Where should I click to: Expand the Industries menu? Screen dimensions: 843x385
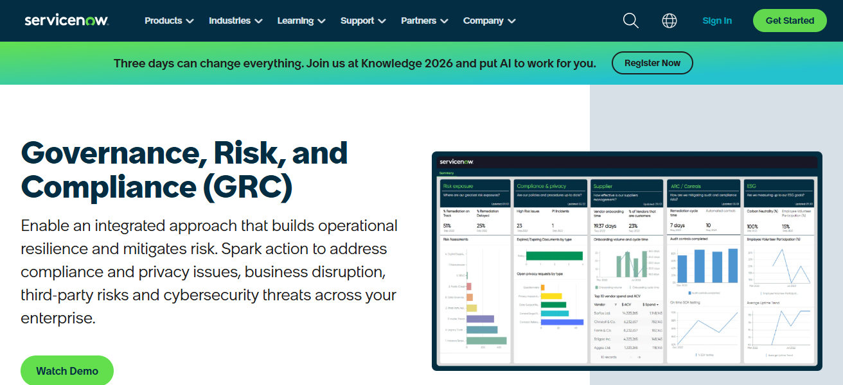click(x=235, y=21)
